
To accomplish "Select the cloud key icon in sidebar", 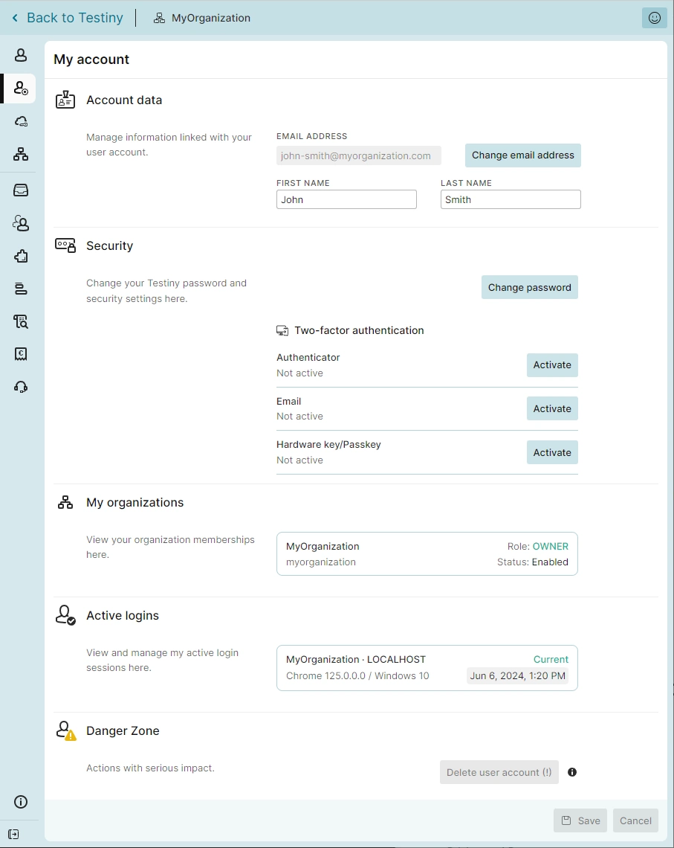I will [x=21, y=121].
